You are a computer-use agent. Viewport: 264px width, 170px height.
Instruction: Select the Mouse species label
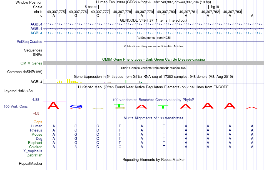37,135
